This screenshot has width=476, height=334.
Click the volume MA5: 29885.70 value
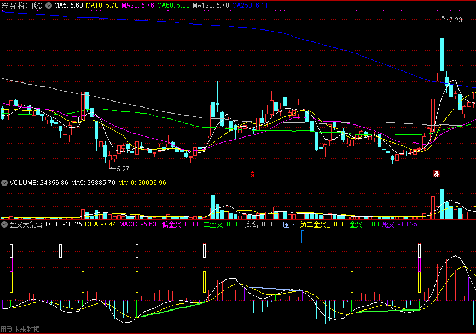(x=93, y=183)
